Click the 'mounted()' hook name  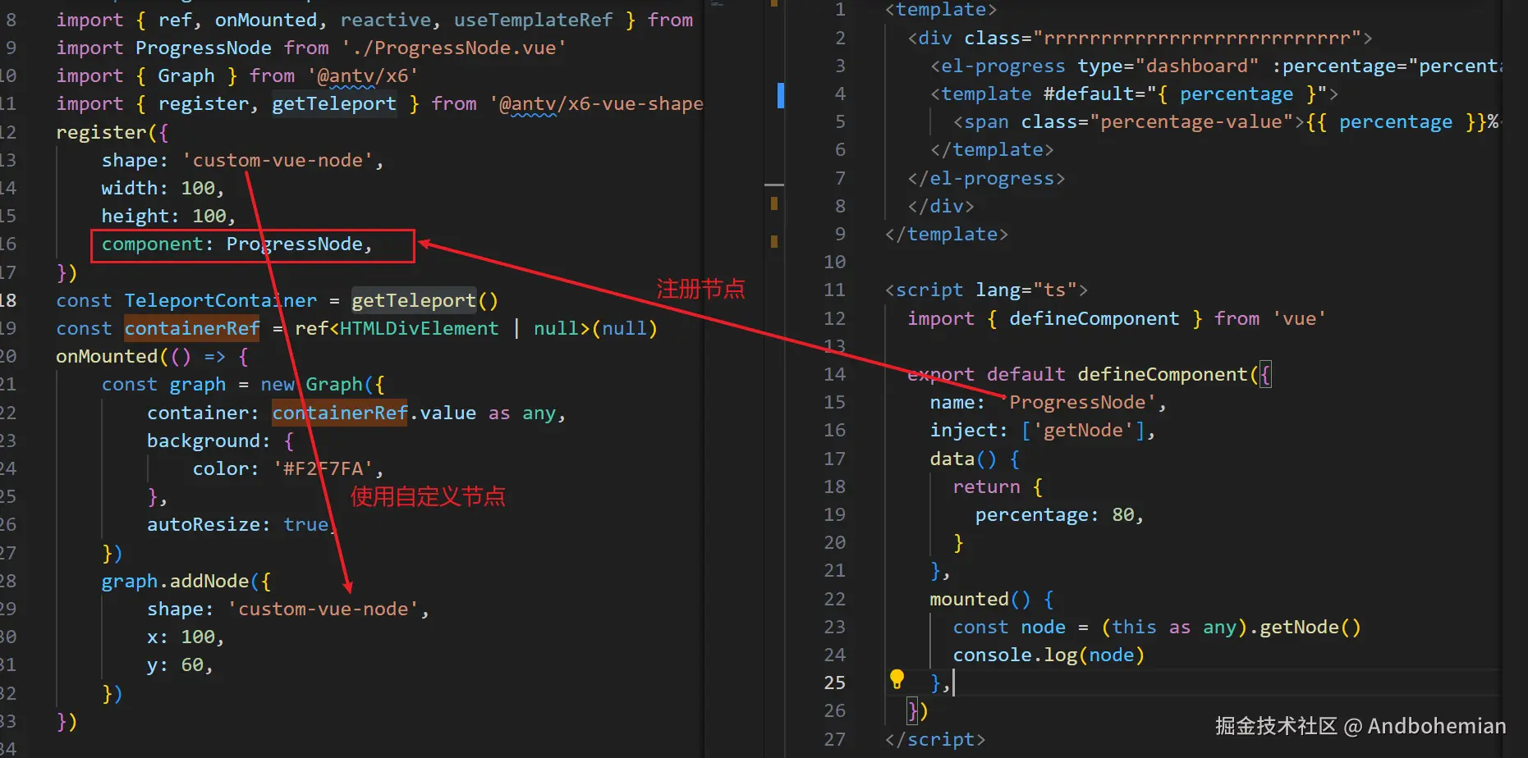980,599
